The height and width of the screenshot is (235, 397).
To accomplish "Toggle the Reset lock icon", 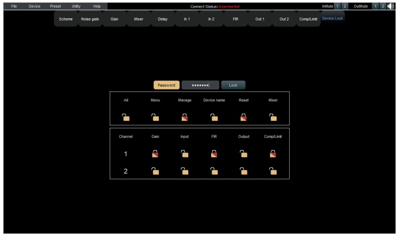I will click(x=244, y=117).
